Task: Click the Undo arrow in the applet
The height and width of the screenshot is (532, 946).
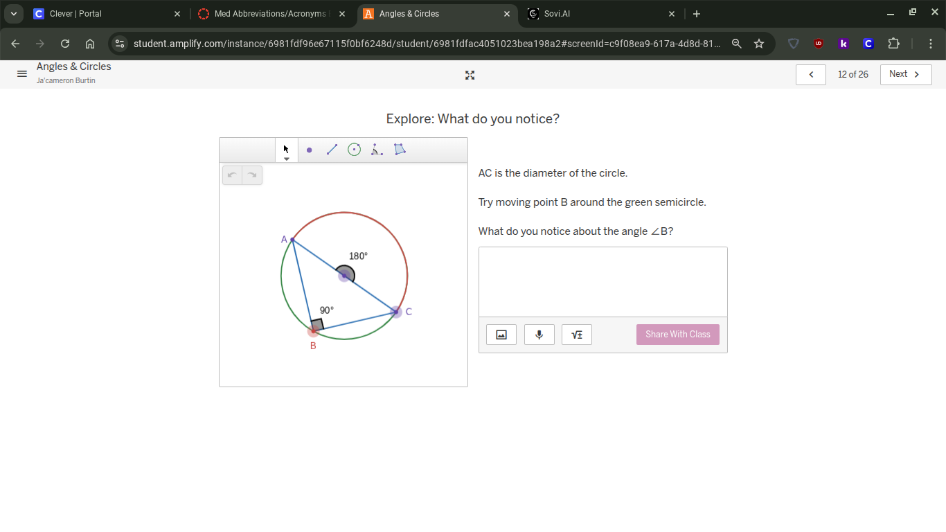Action: pyautogui.click(x=232, y=175)
